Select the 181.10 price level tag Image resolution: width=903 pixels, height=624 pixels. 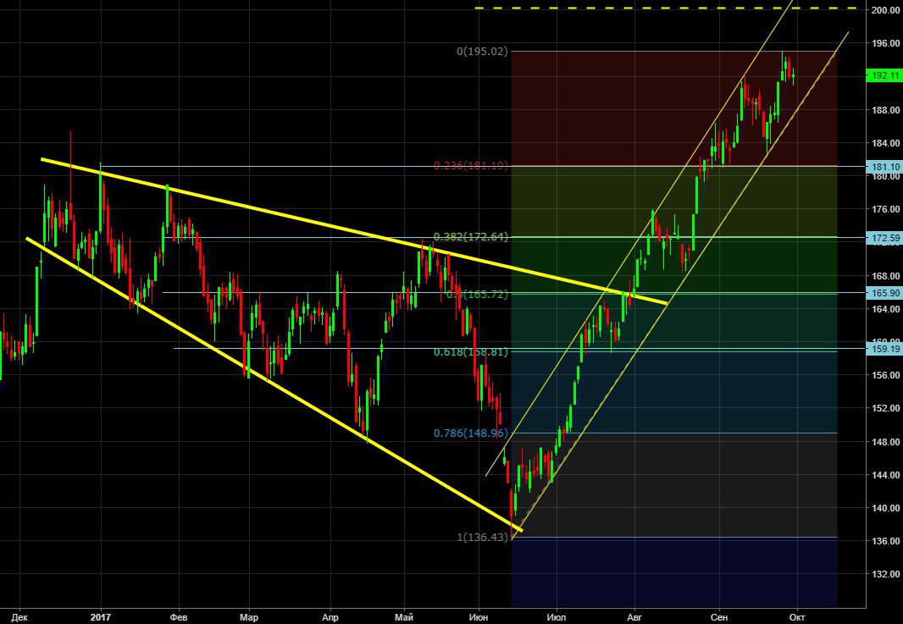tap(884, 166)
